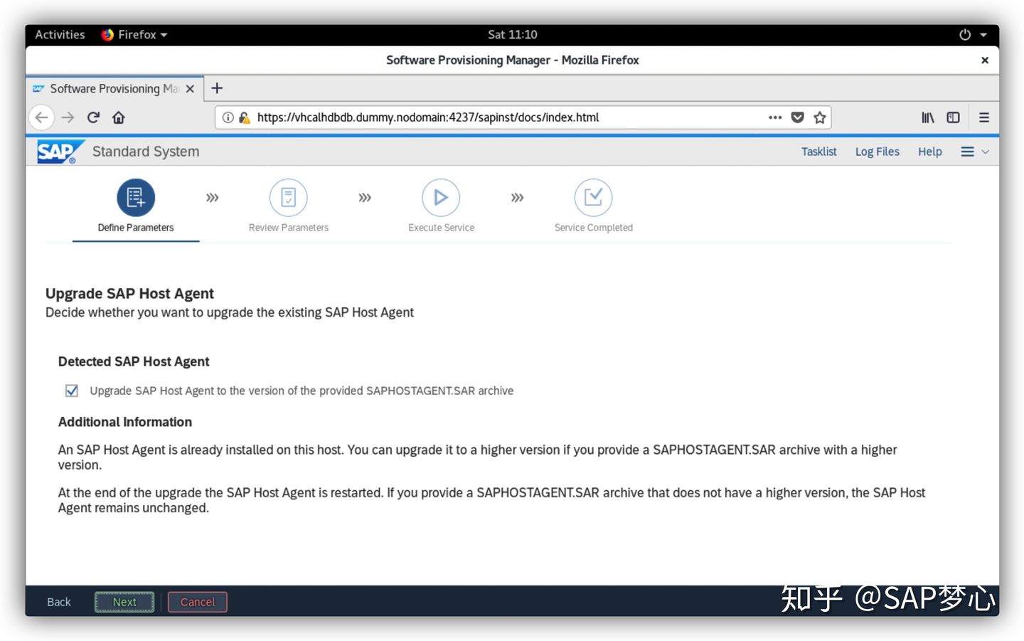Open the Firefox application menu in top bar
Screen dimensions: 1024x641
(x=134, y=34)
